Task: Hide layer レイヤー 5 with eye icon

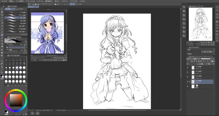Action: pyautogui.click(x=187, y=67)
